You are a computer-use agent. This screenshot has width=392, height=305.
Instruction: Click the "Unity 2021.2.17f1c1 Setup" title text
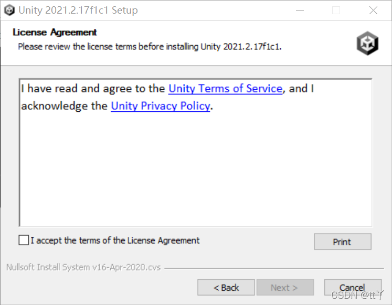coord(78,10)
